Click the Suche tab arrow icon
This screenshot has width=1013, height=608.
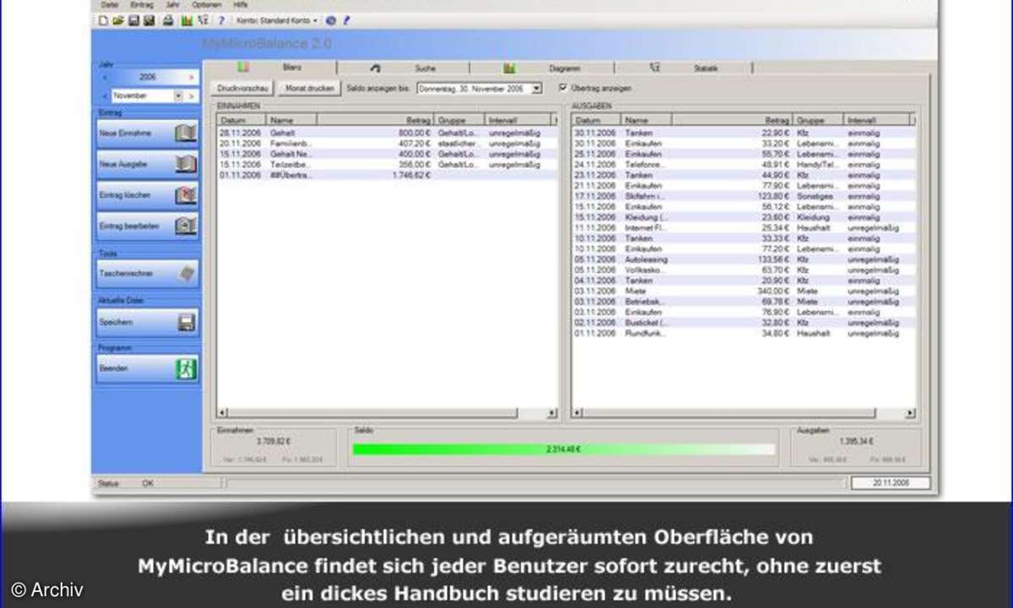(x=375, y=68)
